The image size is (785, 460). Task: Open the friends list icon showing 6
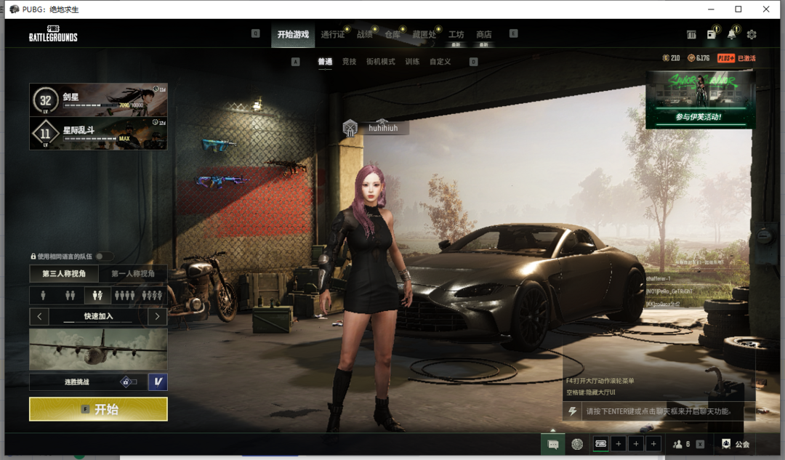coord(682,444)
